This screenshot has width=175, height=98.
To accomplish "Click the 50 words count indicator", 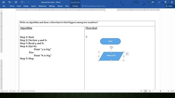I will pos(12,91).
